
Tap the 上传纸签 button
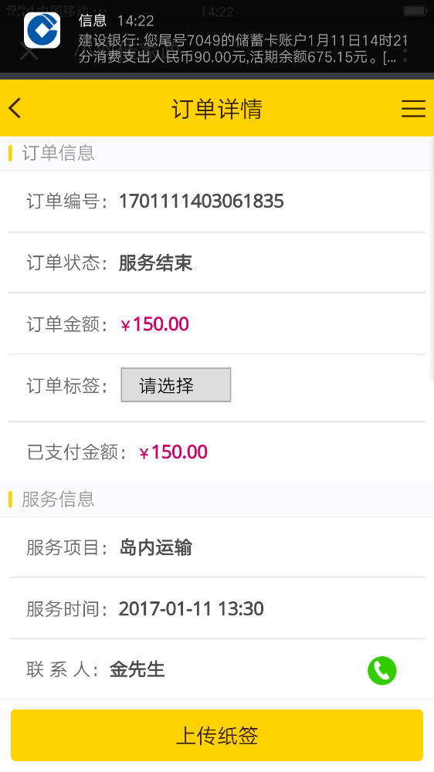point(217,736)
